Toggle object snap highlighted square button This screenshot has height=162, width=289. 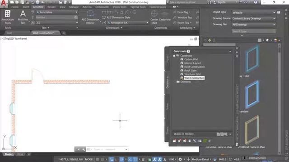135,159
